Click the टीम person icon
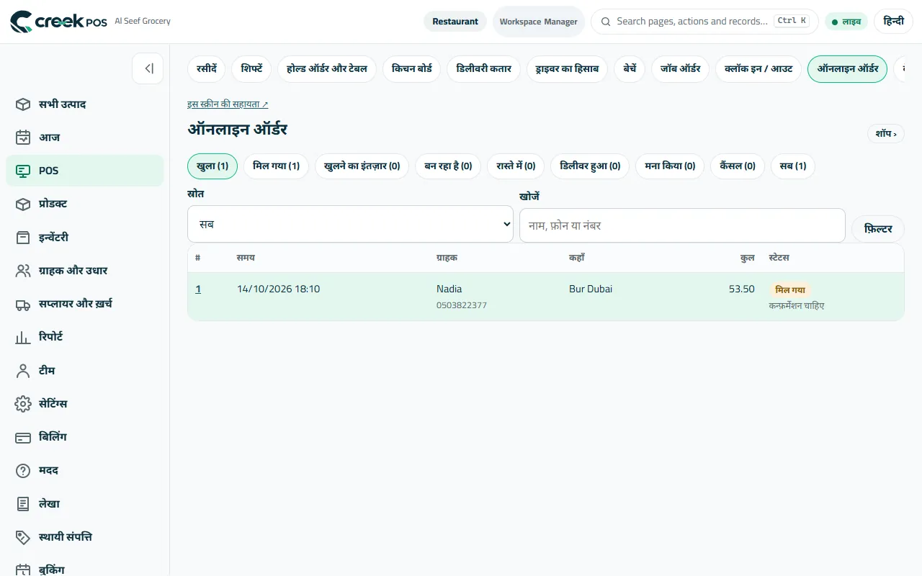This screenshot has width=922, height=576. [x=23, y=370]
